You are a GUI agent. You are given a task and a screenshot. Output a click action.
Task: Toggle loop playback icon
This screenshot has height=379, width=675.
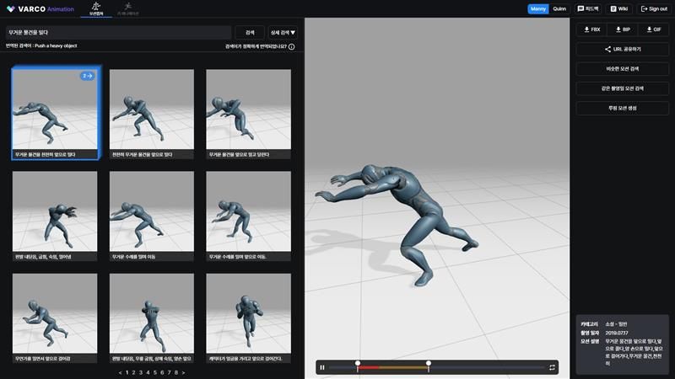coord(552,367)
